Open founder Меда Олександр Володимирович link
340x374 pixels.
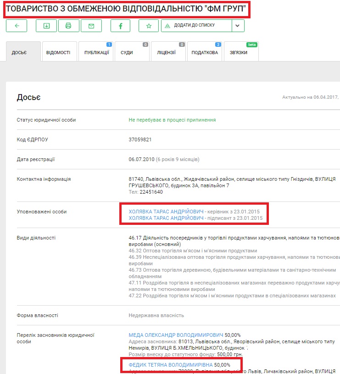coord(176,335)
